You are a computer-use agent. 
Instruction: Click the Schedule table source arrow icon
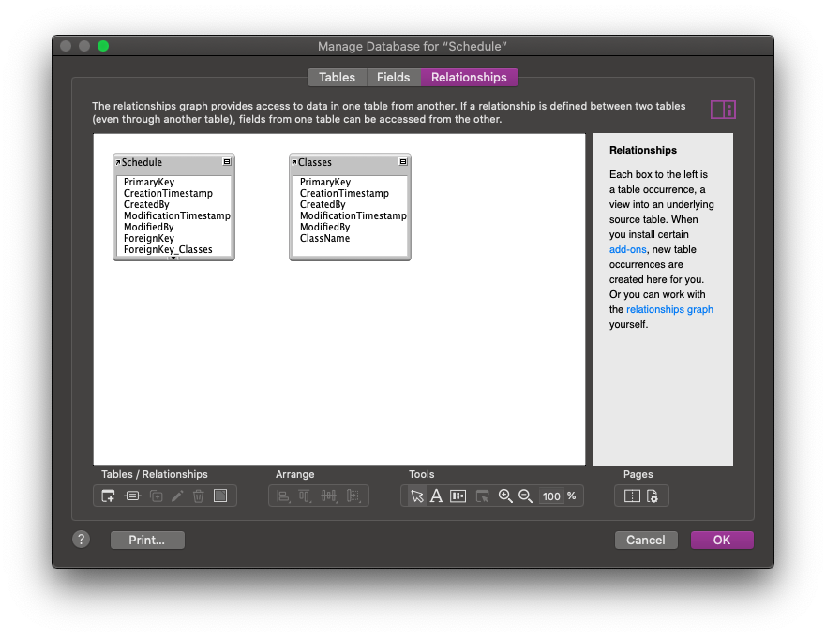click(x=118, y=162)
